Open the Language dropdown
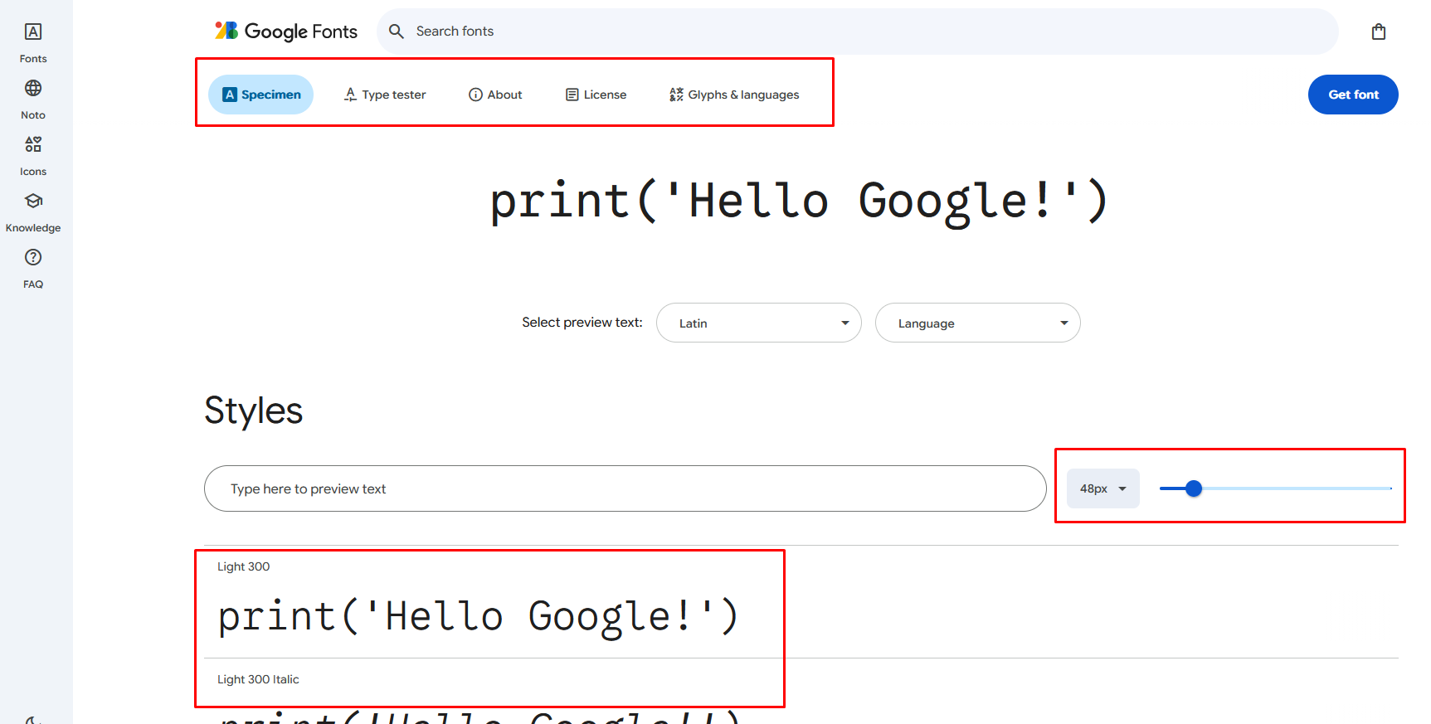This screenshot has width=1431, height=724. click(x=977, y=323)
